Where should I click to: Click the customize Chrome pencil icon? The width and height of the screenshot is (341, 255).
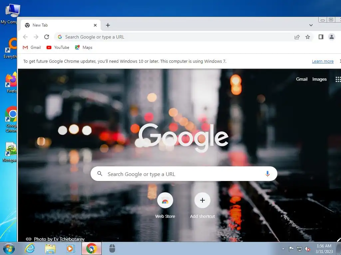(339, 240)
